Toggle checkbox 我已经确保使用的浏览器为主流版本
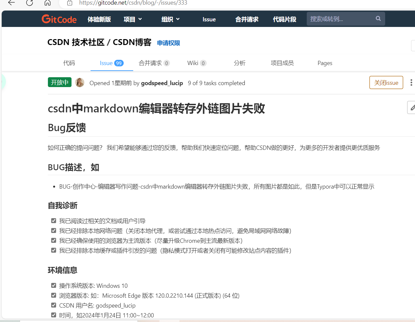 53,240
